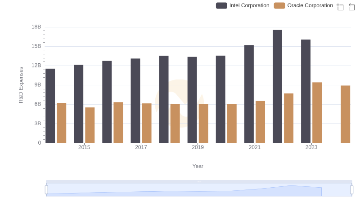The width and height of the screenshot is (360, 207).
Task: Select Oracle's bar for 2021
Action: [261, 122]
